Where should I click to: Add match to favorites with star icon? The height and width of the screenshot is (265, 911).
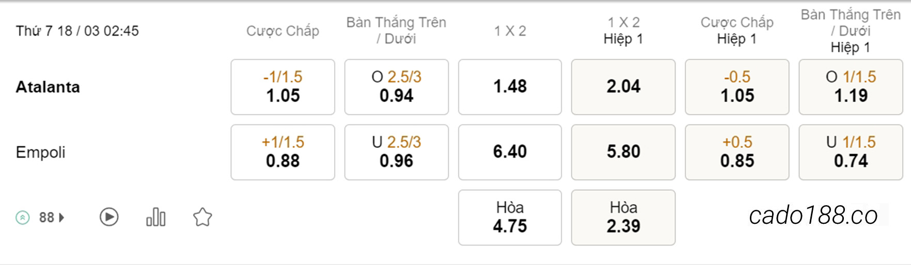point(202,217)
